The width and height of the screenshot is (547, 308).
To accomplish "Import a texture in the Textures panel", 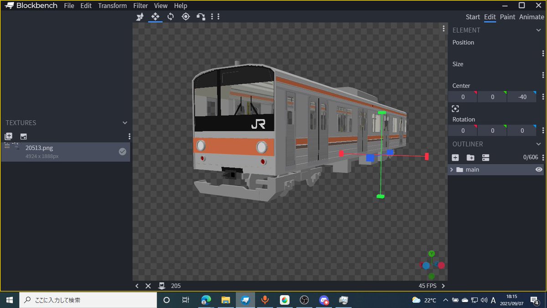I will click(x=8, y=136).
